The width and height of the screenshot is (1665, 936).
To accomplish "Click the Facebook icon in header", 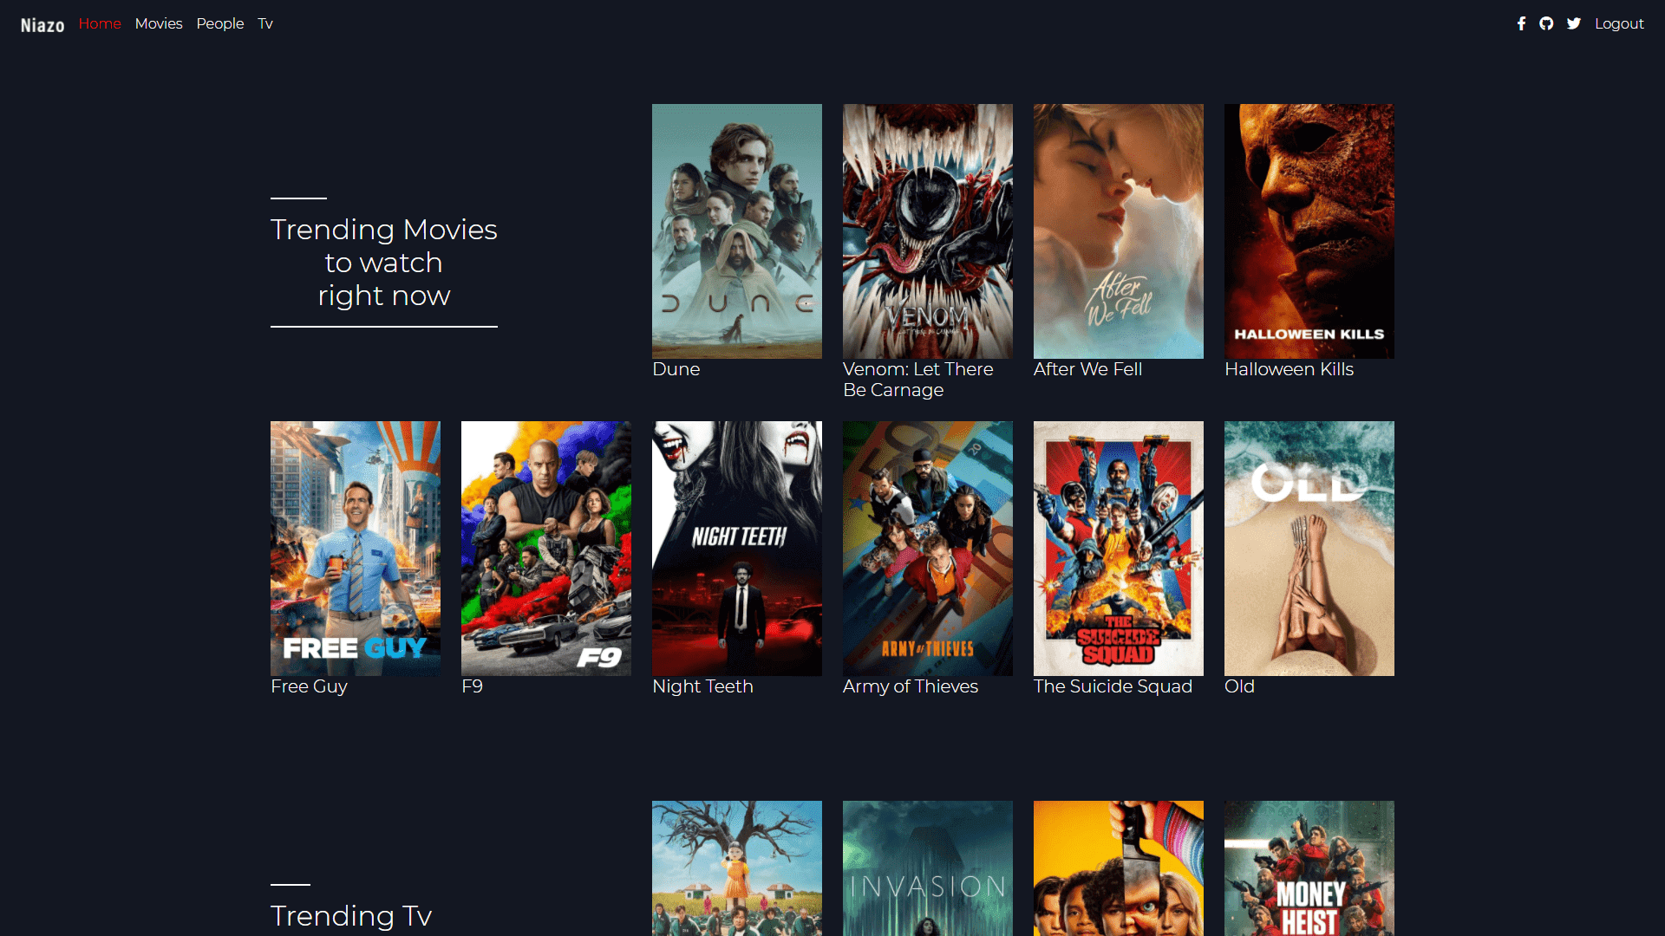I will (x=1521, y=23).
